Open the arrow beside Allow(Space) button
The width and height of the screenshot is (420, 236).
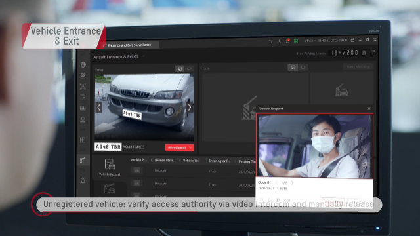[190, 147]
